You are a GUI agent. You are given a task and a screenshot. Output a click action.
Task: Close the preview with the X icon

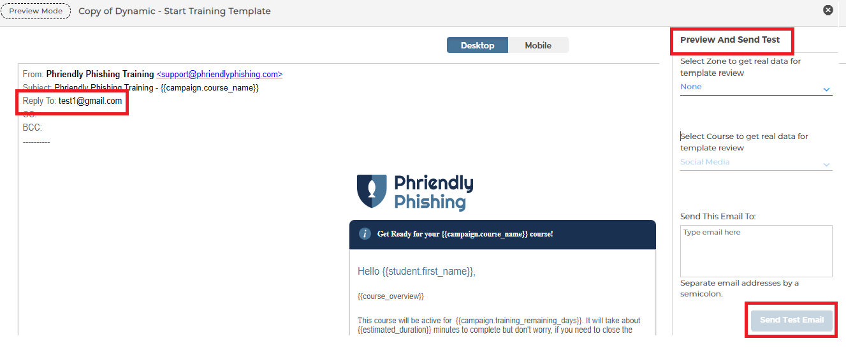(x=828, y=10)
